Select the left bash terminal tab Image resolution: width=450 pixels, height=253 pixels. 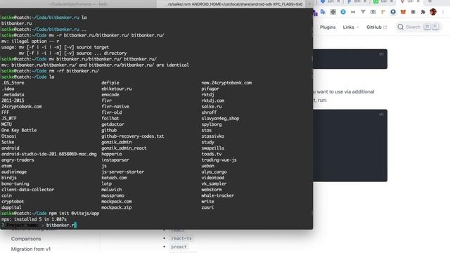pos(78,4)
